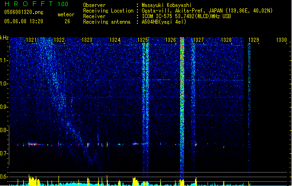292x186 pixels.
Task: Click the 1323 time axis marker
Action: pyautogui.click(x=87, y=40)
